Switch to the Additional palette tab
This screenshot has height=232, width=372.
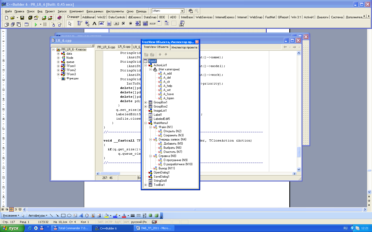[x=88, y=17]
